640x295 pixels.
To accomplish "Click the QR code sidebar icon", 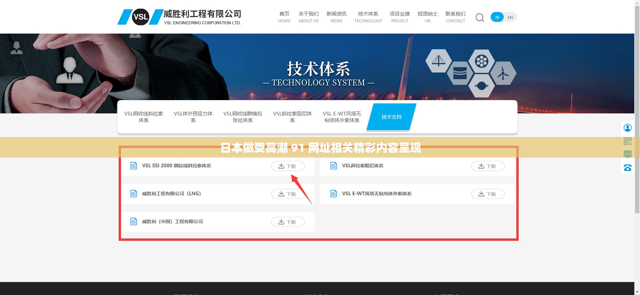I will 627,141.
